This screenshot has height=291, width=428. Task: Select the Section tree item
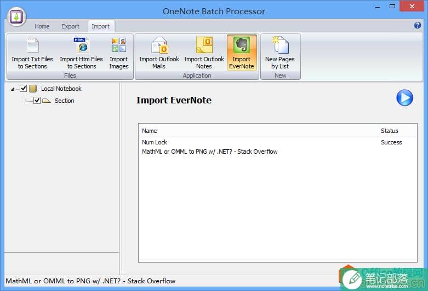[x=65, y=101]
